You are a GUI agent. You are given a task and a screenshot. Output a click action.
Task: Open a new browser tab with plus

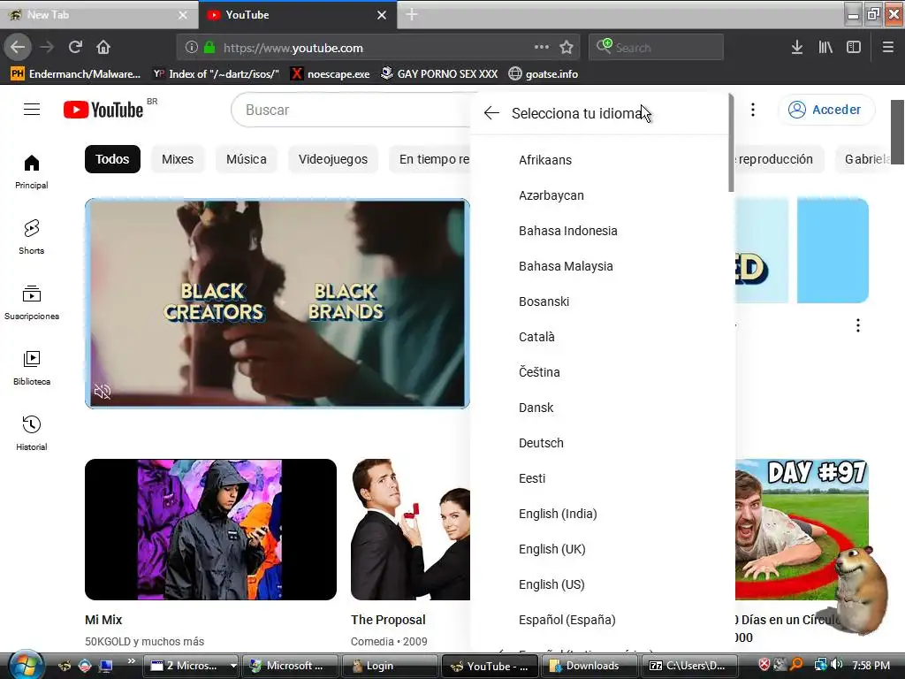tap(412, 14)
